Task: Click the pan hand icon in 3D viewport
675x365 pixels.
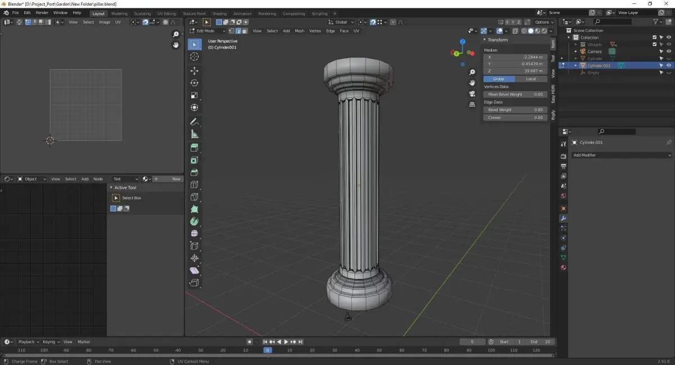Action: (x=472, y=83)
